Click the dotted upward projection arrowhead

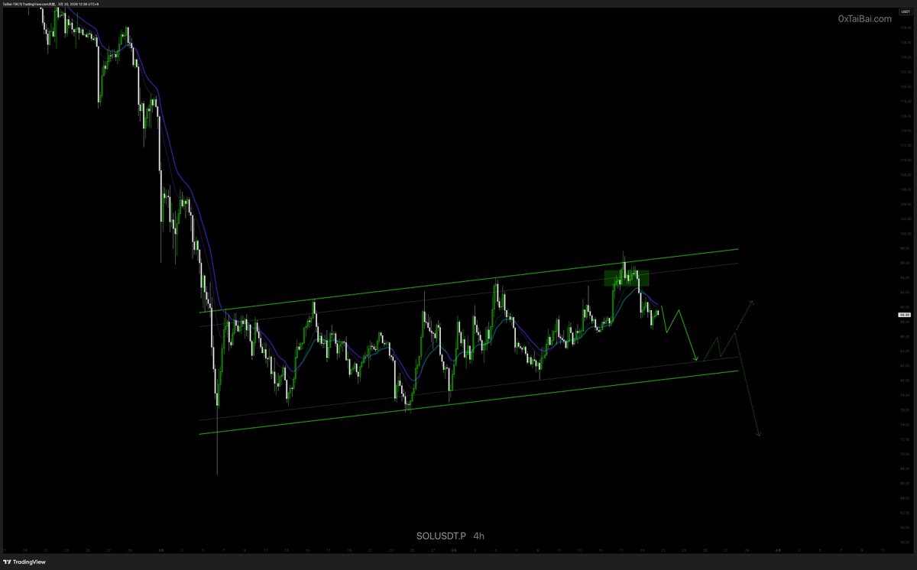752,304
